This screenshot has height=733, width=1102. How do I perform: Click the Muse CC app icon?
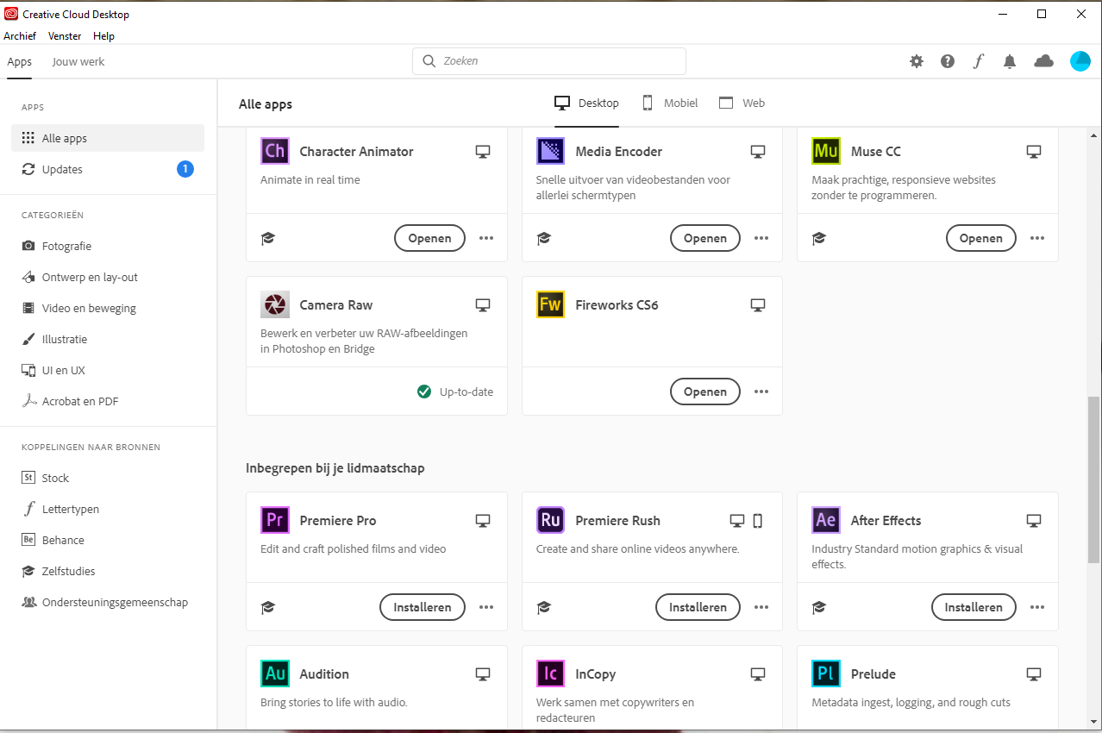[826, 151]
